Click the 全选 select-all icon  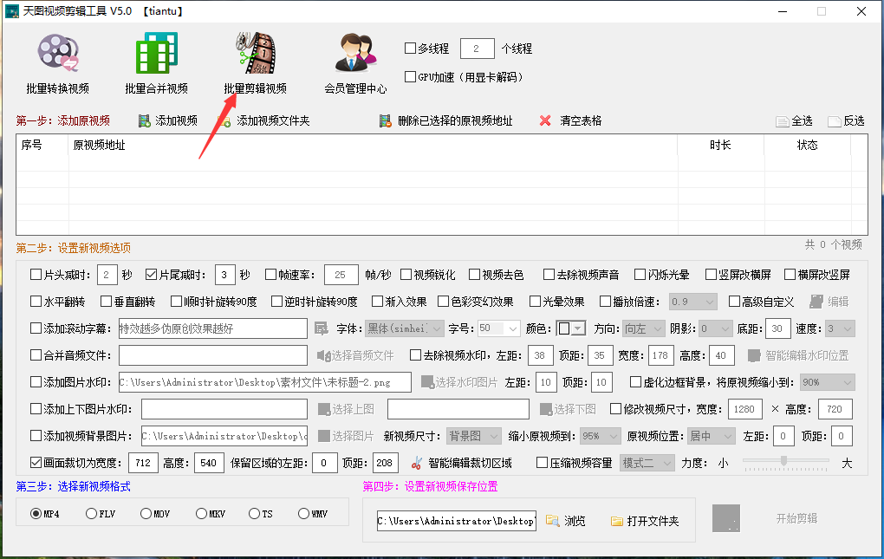coord(782,121)
